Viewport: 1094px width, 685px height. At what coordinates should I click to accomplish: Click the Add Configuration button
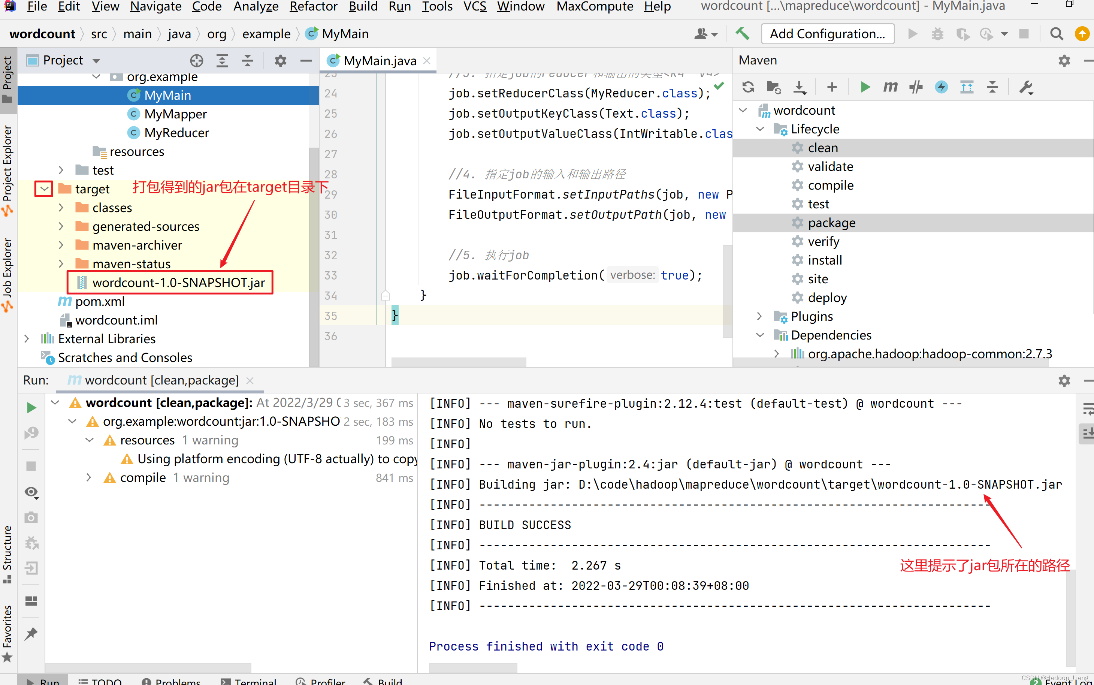pos(827,33)
